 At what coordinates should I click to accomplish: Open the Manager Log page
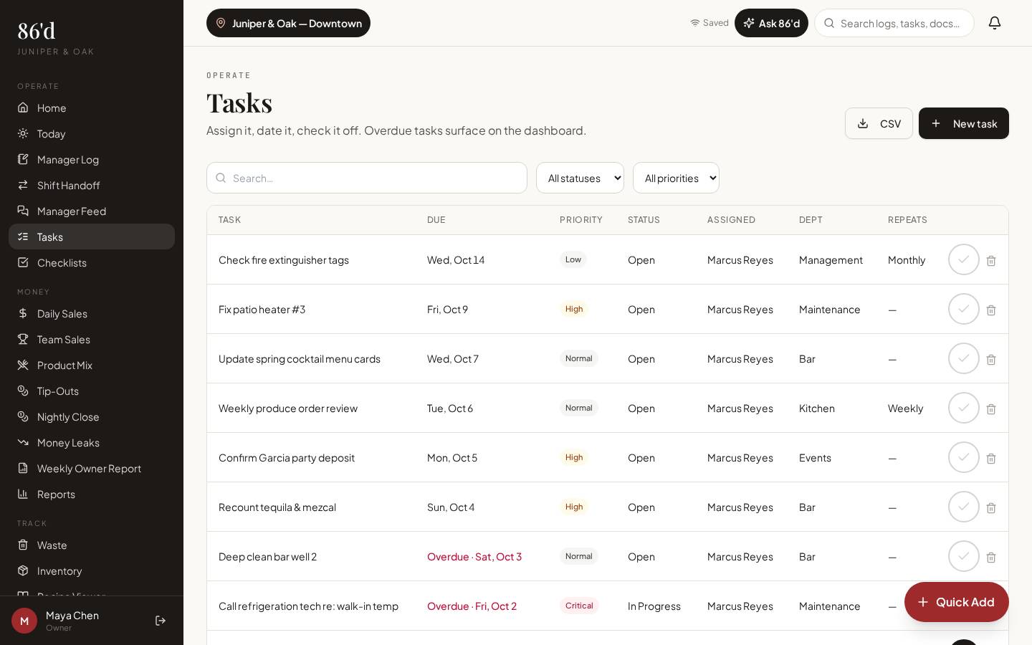92,159
